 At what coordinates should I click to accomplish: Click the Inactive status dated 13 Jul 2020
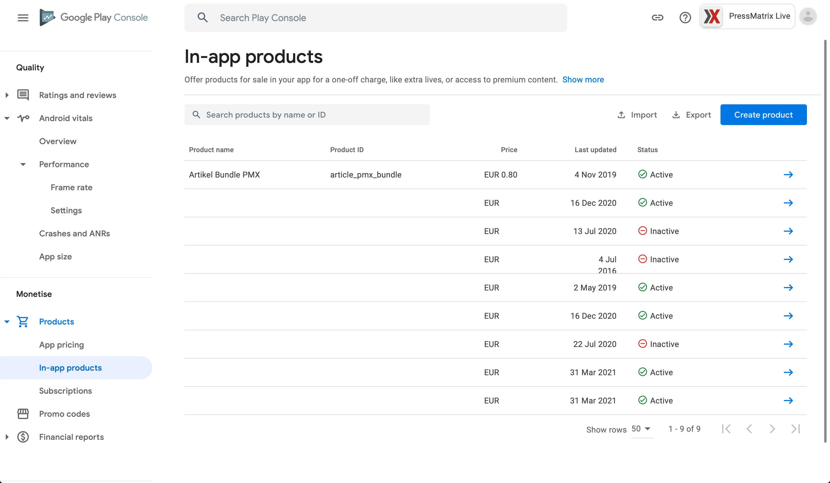click(x=659, y=231)
